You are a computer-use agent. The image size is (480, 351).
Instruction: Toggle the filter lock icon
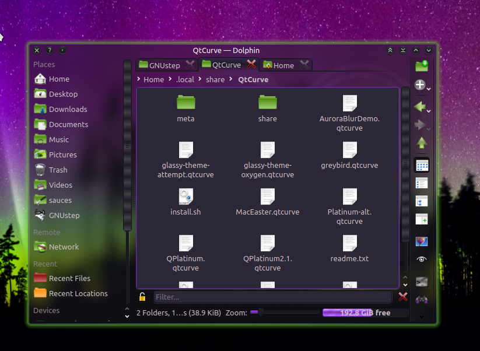pos(142,297)
